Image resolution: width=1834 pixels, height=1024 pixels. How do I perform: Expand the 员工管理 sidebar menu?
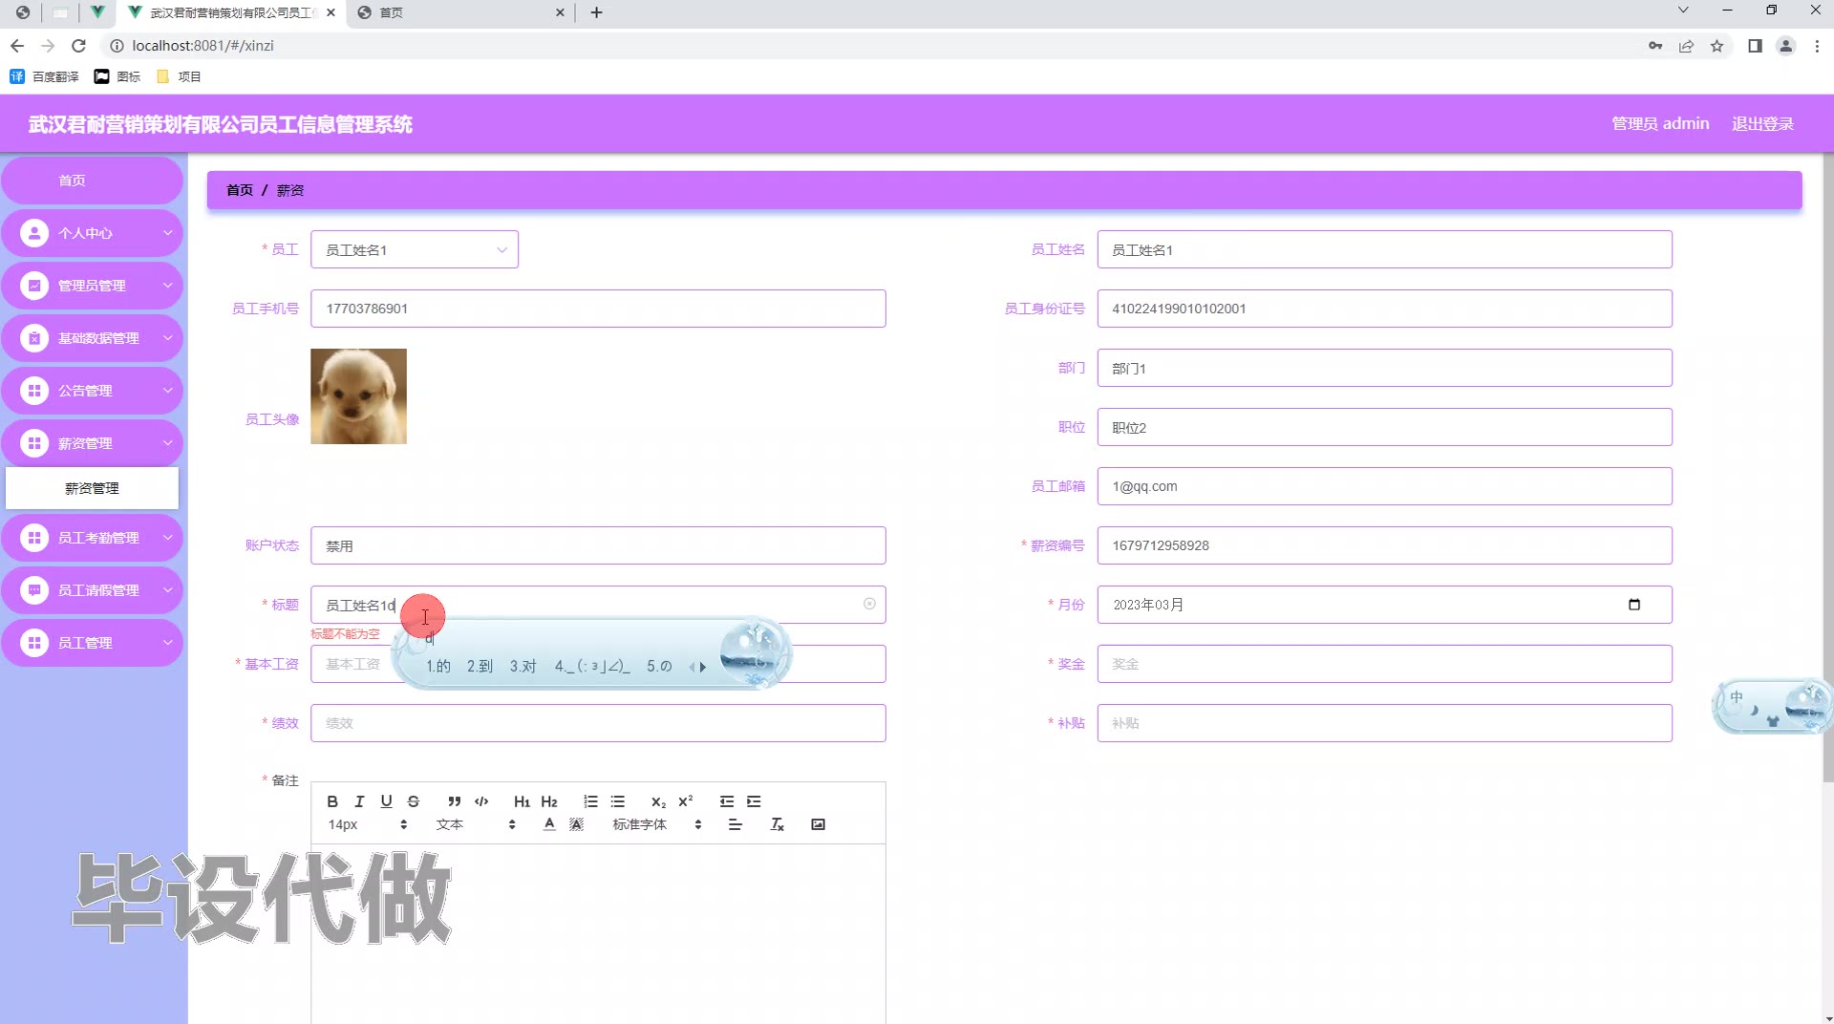pyautogui.click(x=92, y=643)
